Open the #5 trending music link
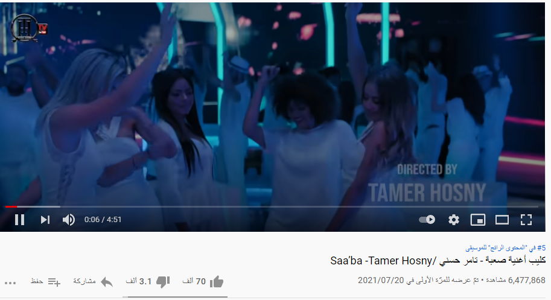Viewport: 551px width, 300px height. point(505,248)
